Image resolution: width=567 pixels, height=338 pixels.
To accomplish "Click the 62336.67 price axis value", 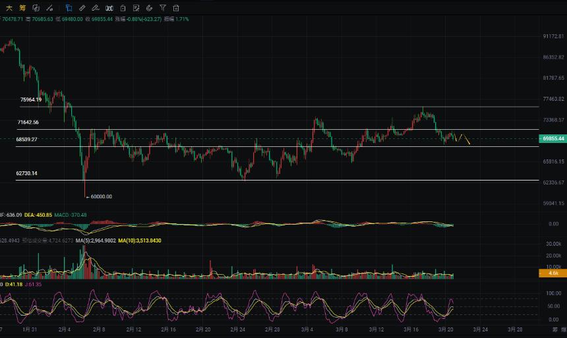I will click(553, 183).
